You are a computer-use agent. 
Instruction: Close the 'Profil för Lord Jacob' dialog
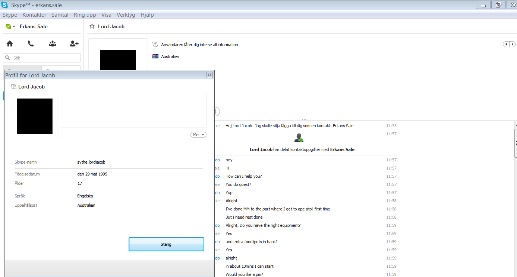[x=209, y=75]
